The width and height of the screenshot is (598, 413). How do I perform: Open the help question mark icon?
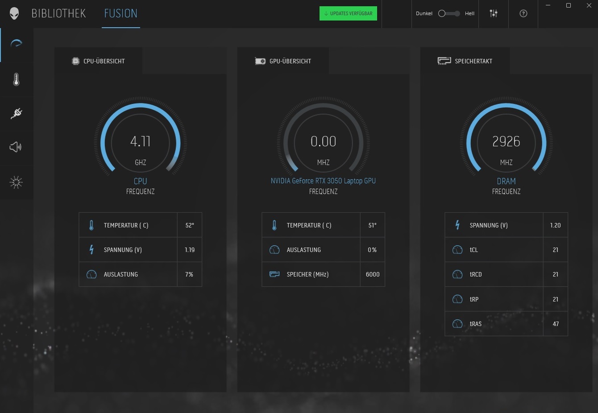(523, 13)
